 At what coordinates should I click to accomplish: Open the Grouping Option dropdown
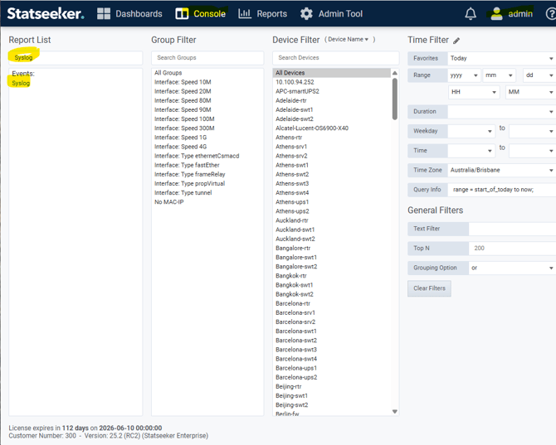point(511,268)
